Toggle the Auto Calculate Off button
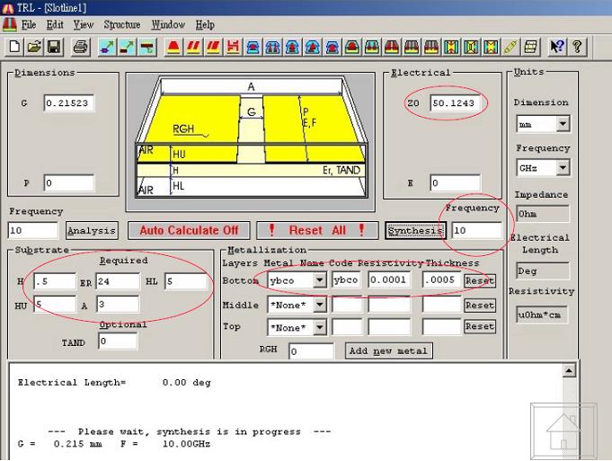Screen dimensions: 612x461 (x=189, y=230)
